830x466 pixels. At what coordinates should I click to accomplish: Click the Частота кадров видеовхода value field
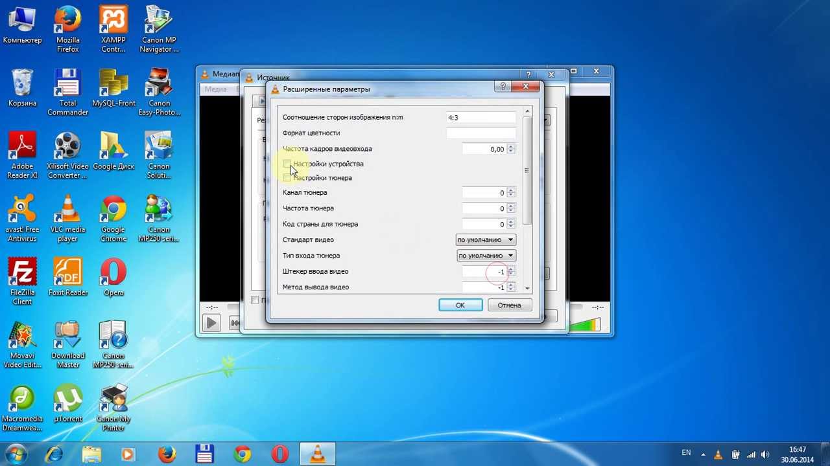[x=484, y=150]
